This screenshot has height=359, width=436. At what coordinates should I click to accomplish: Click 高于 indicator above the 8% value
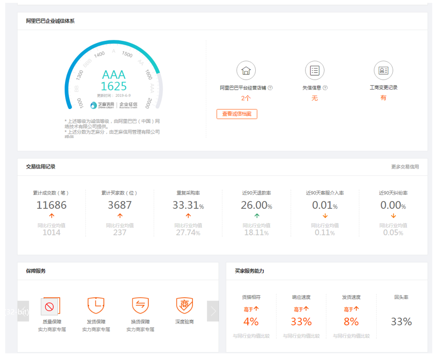[x=351, y=309]
